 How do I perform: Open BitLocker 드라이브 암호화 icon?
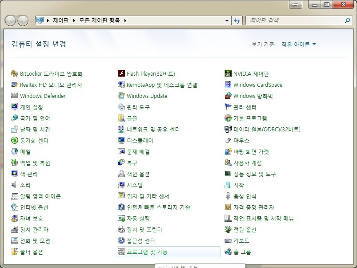click(x=15, y=73)
